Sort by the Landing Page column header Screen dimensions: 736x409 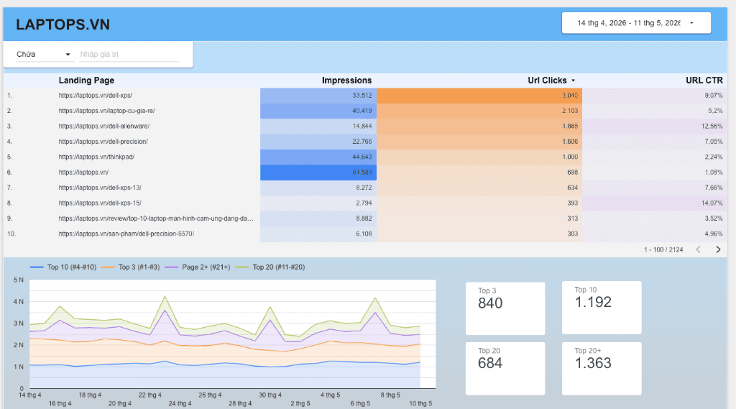click(86, 81)
